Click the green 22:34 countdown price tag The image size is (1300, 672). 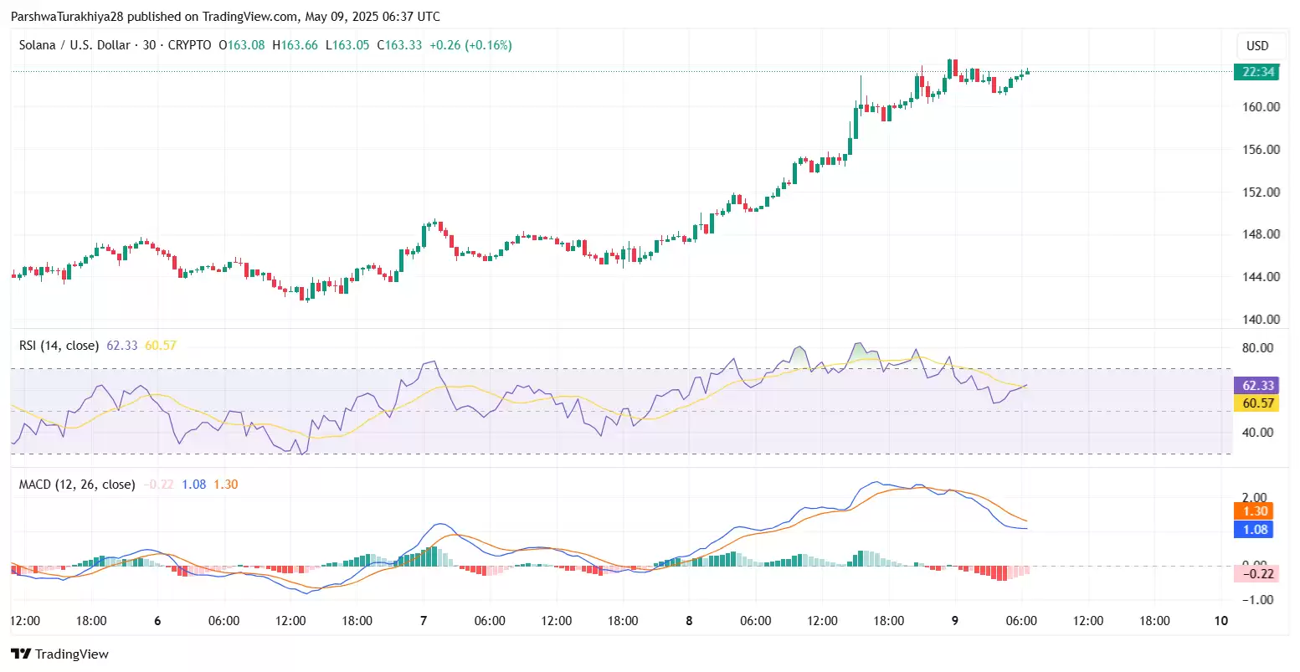[1257, 72]
